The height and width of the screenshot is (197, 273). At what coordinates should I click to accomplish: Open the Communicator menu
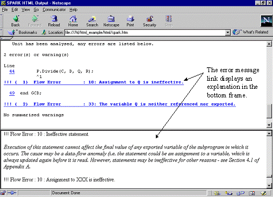(54, 10)
